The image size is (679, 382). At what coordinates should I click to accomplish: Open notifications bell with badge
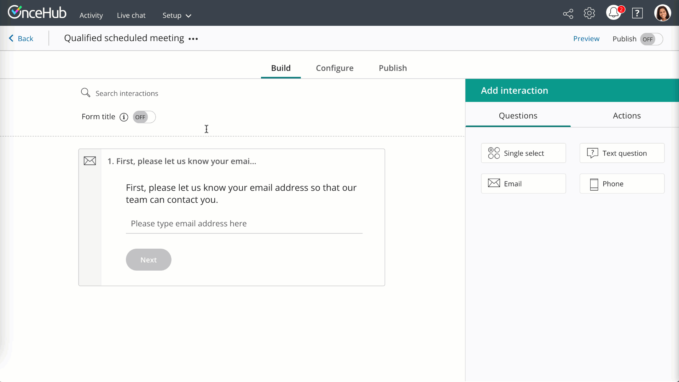coord(614,13)
